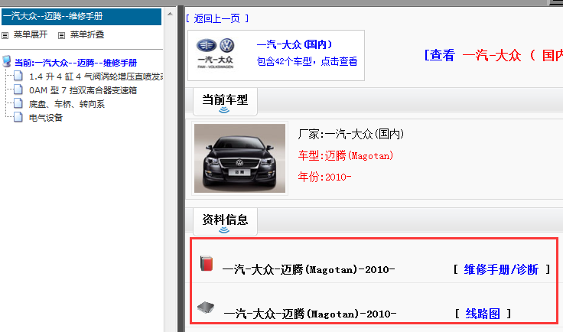563x332 pixels.
Task: Click document icon for 底盘、车桥、转向系
Action: point(18,103)
